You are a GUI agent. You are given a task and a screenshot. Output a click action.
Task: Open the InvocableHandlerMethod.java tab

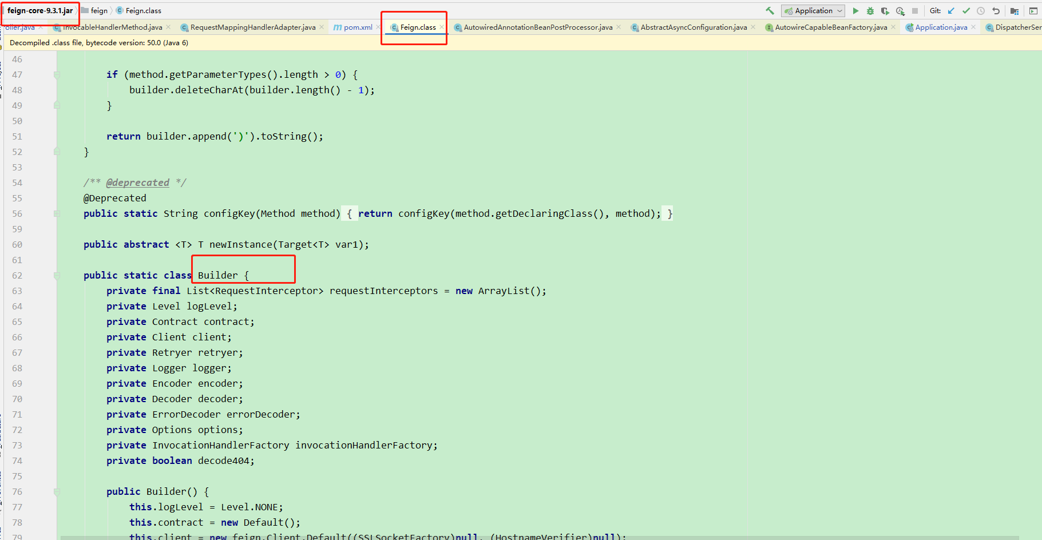(x=113, y=27)
